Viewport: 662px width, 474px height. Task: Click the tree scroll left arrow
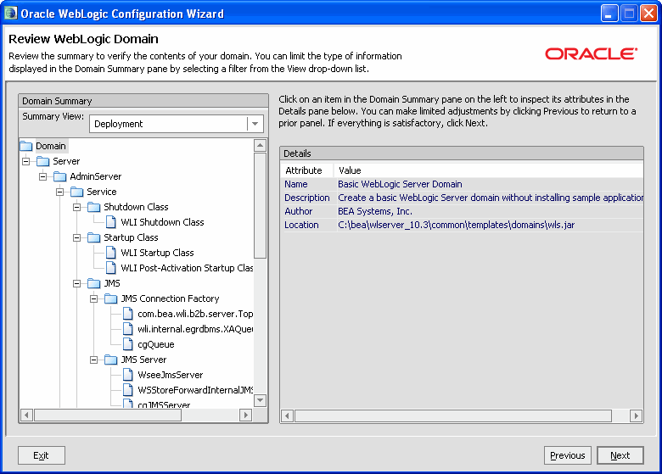click(x=26, y=415)
